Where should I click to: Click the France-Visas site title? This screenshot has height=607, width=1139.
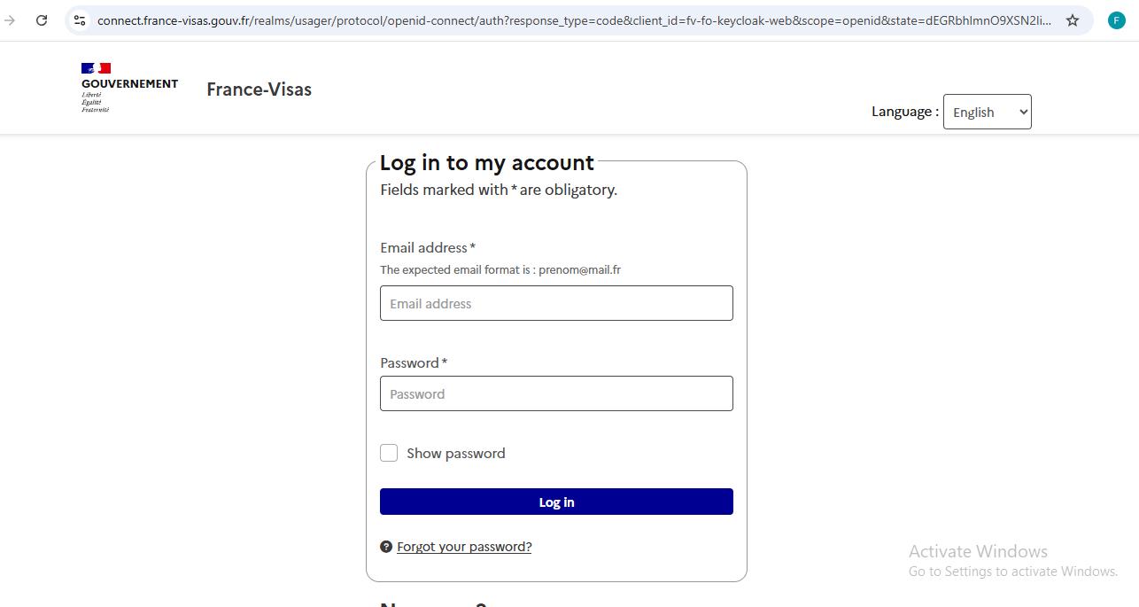pyautogui.click(x=259, y=89)
